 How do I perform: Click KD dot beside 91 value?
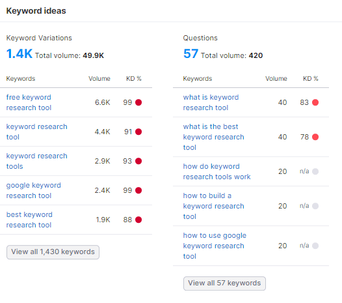point(138,132)
